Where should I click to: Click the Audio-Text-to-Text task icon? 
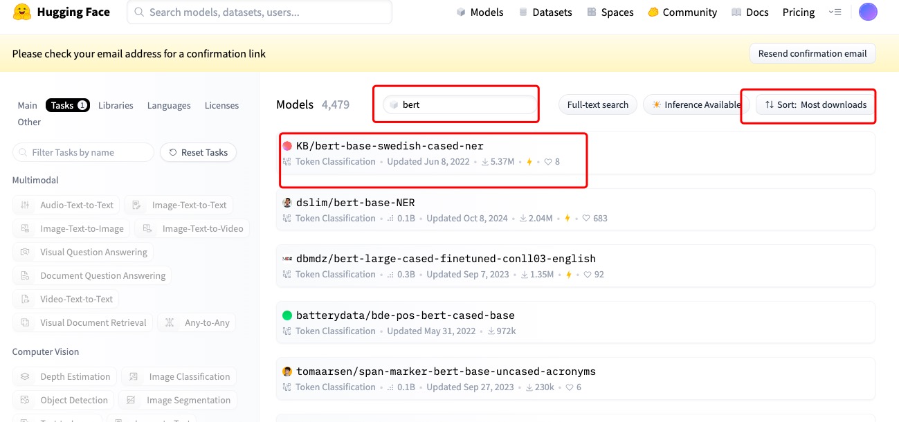pos(25,205)
